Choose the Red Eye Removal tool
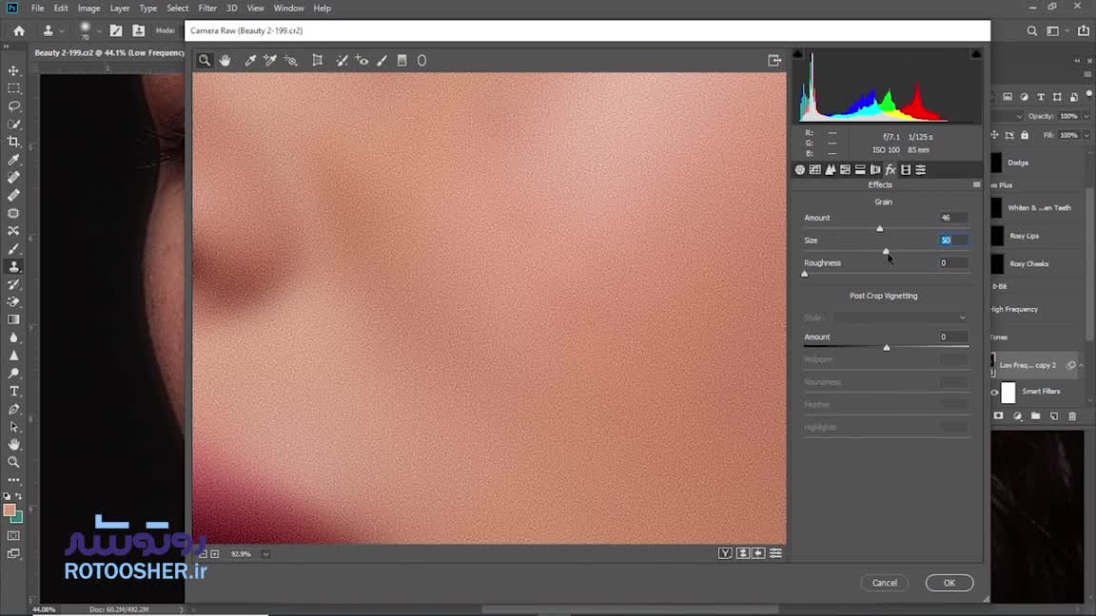Viewport: 1096px width, 616px height. (x=362, y=60)
